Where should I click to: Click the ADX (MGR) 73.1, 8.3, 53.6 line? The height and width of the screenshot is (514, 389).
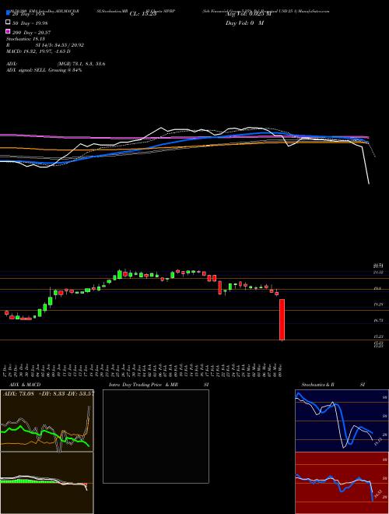(x=56, y=64)
